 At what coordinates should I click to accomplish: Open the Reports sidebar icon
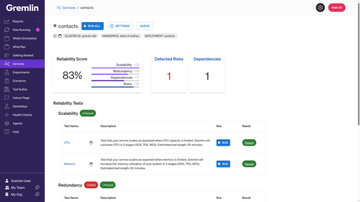7,22
